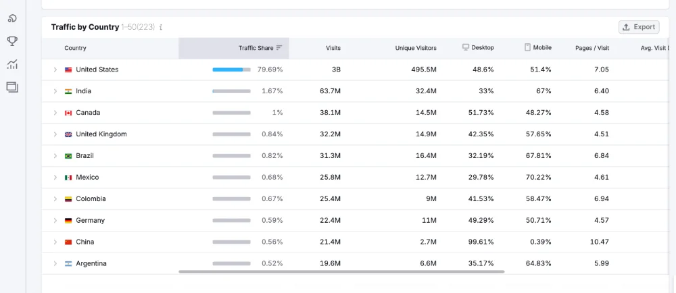Click the mobile phone icon in header
This screenshot has height=293, width=676.
coord(527,47)
